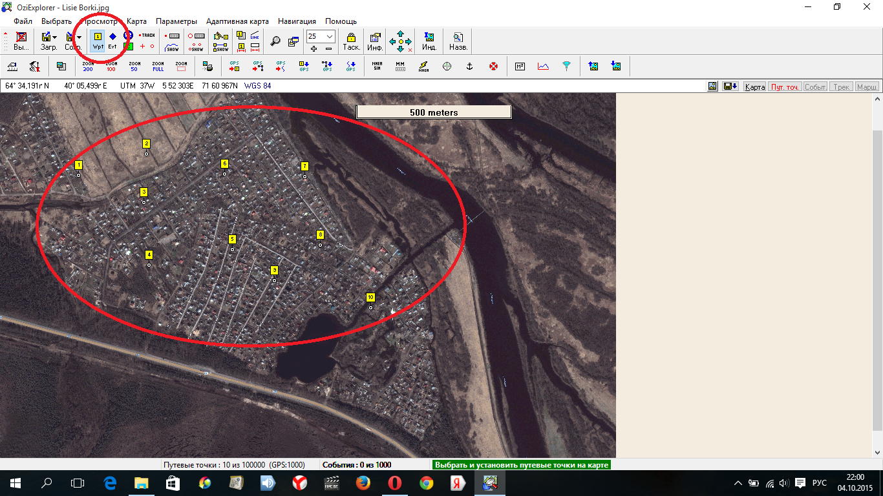Screen dimensions: 883x496
Task: Expand the Сохр. save dropdown arrow
Action: [79, 37]
